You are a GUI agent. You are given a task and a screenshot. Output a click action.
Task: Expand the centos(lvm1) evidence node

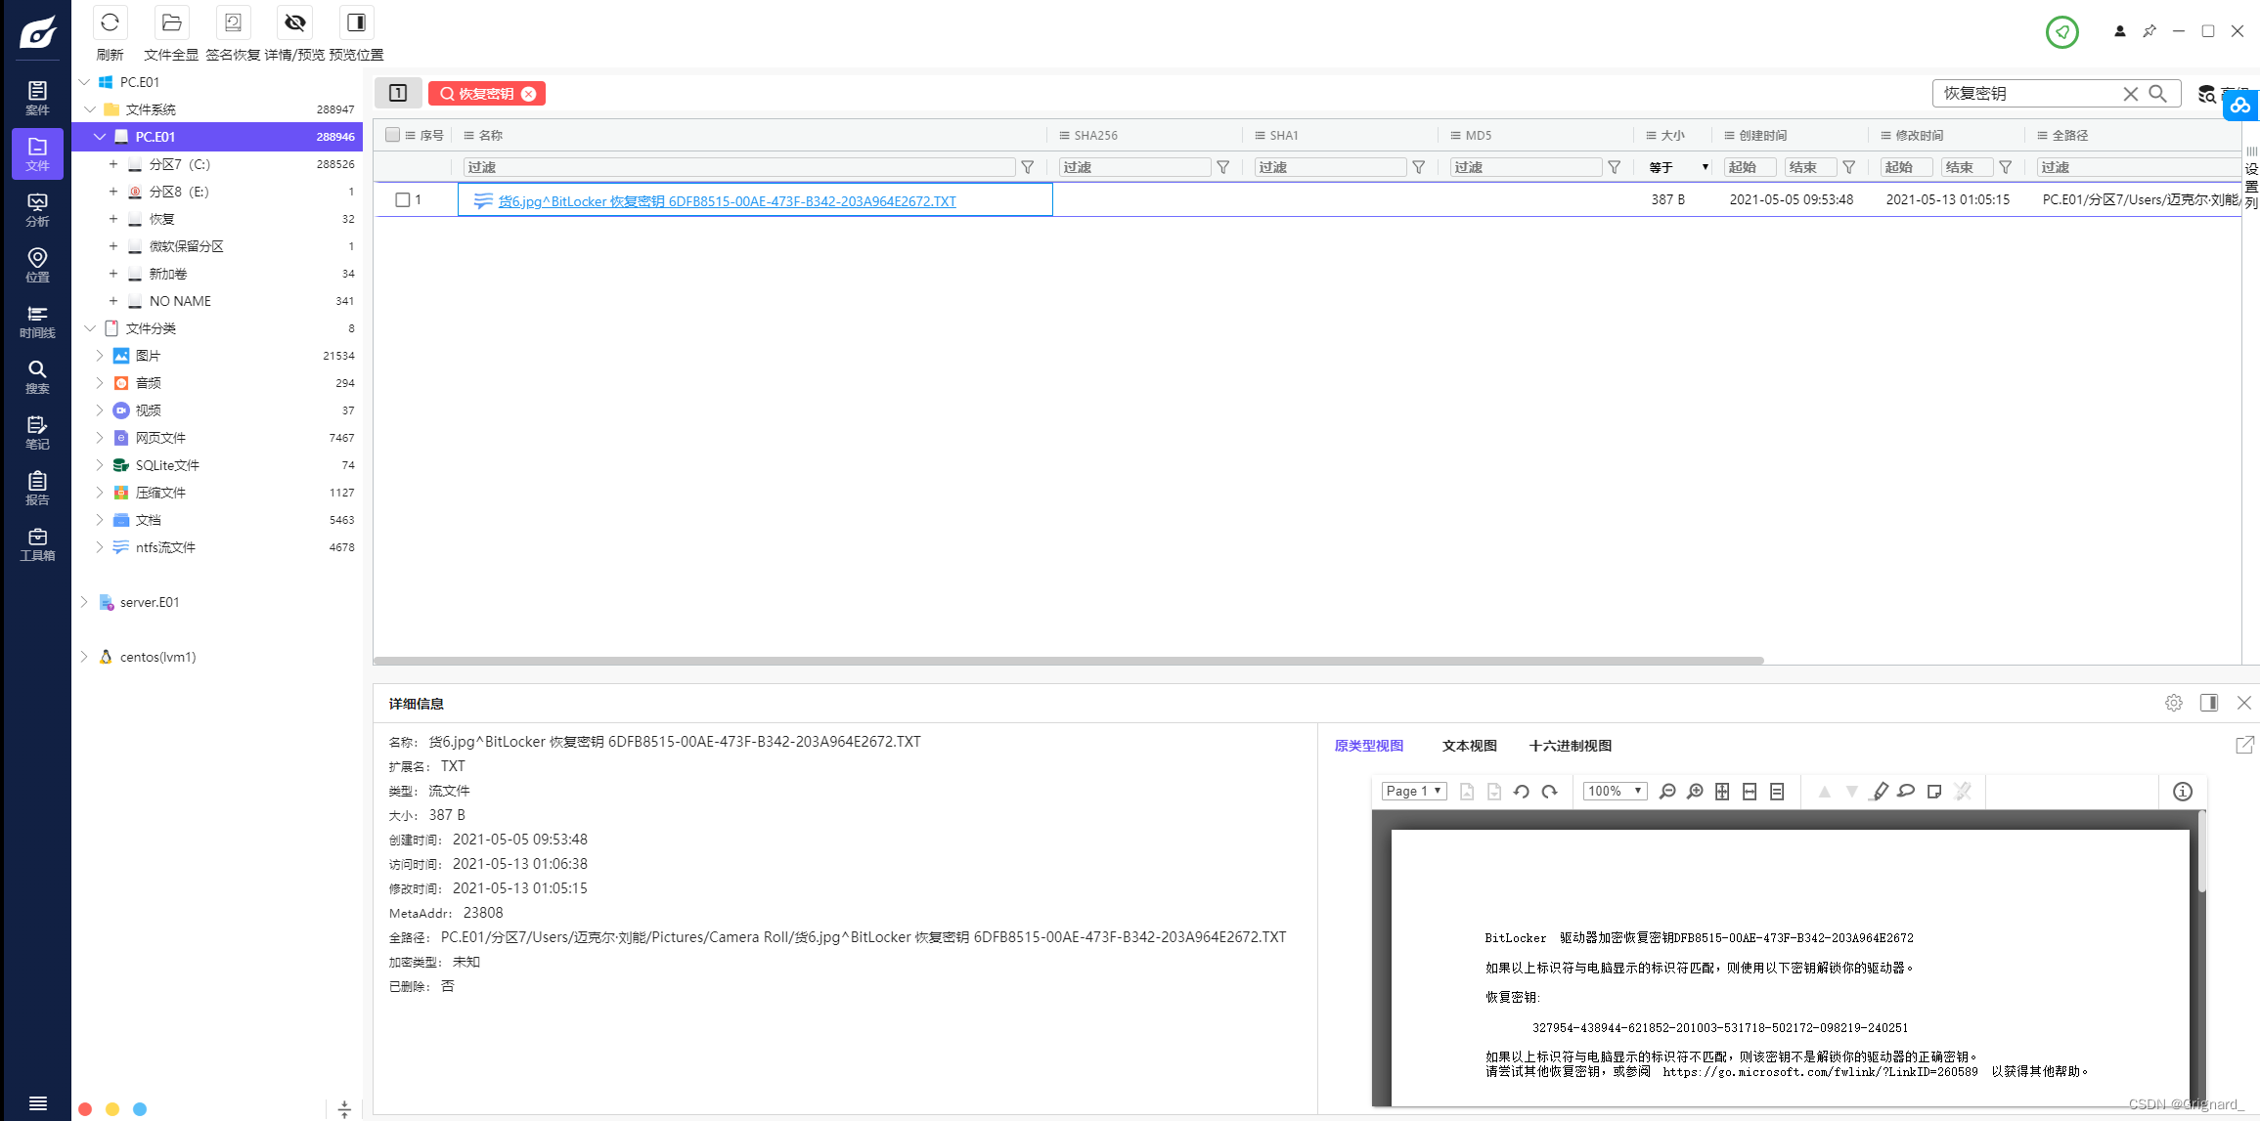pyautogui.click(x=84, y=657)
